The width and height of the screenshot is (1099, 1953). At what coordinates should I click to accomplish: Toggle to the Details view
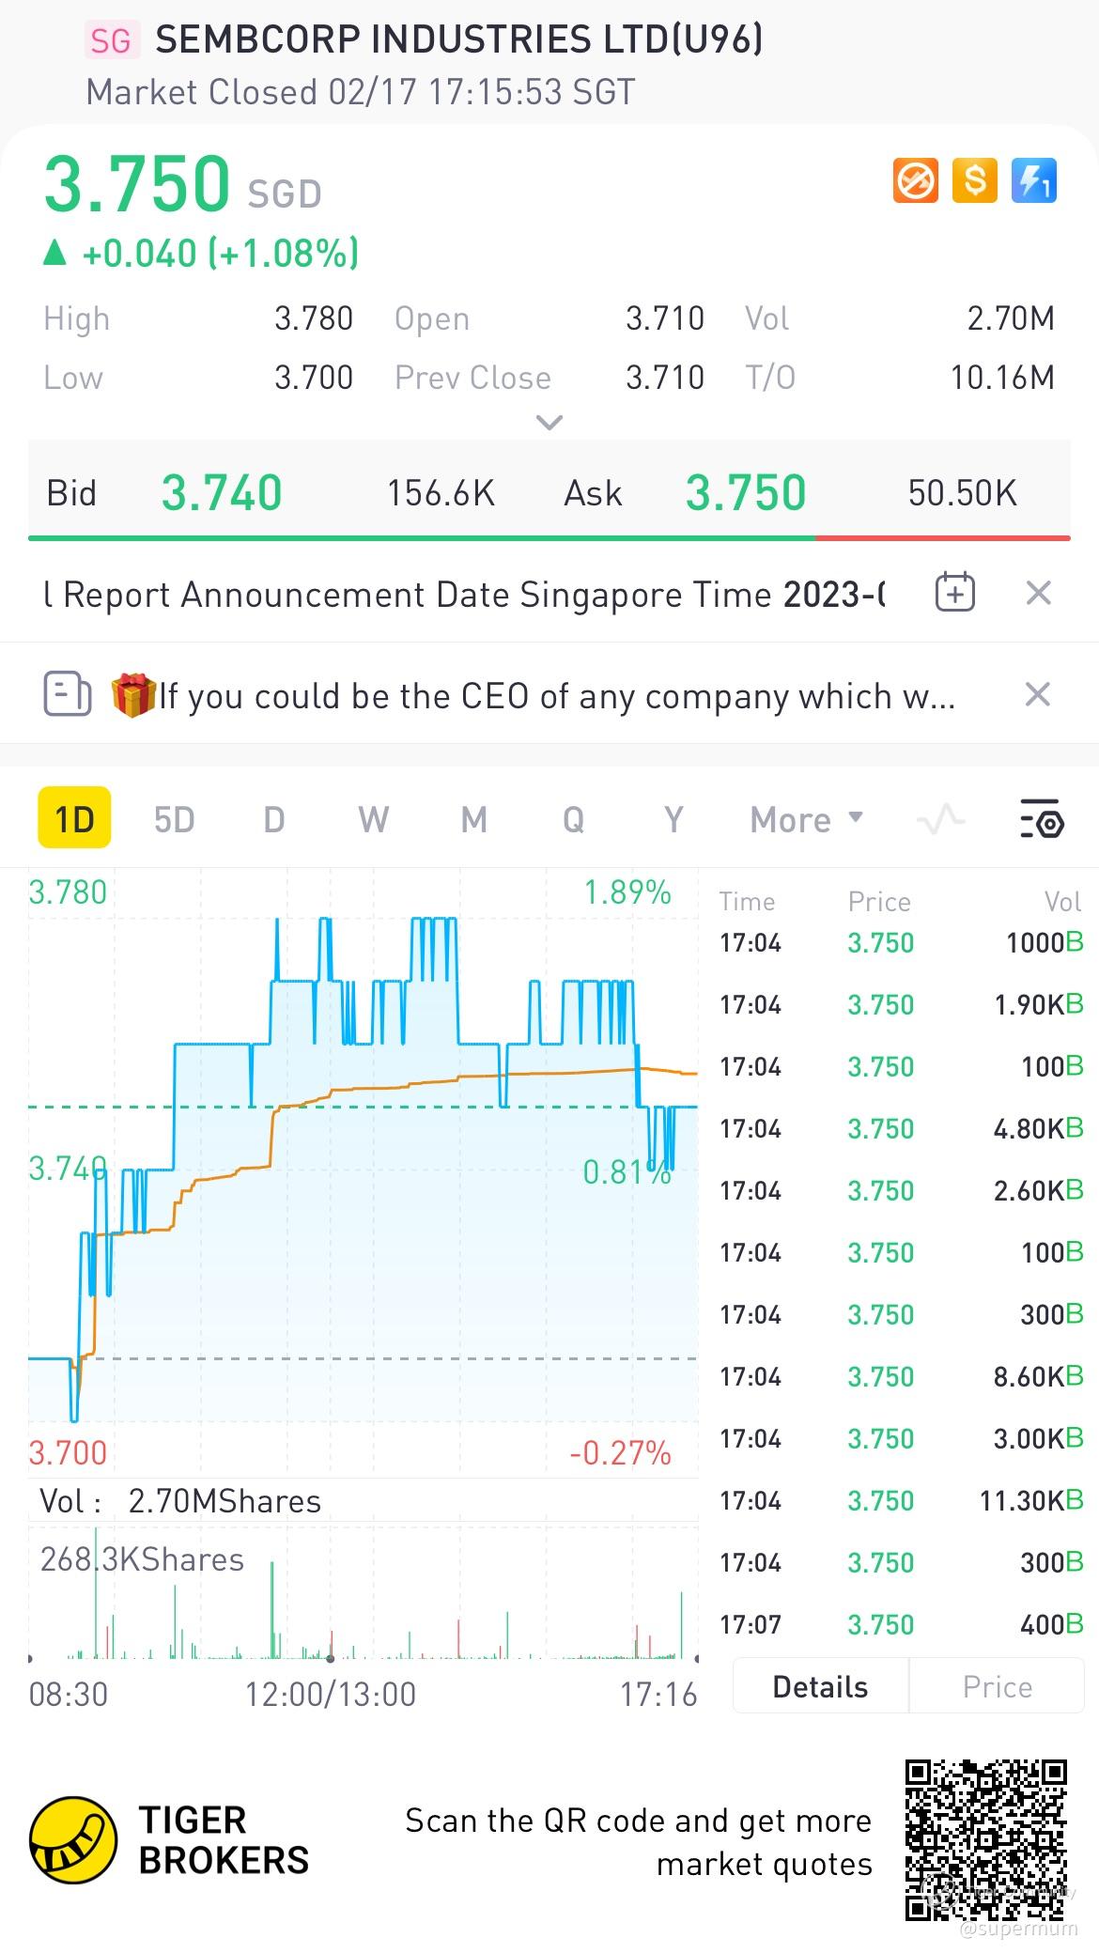click(x=820, y=1687)
